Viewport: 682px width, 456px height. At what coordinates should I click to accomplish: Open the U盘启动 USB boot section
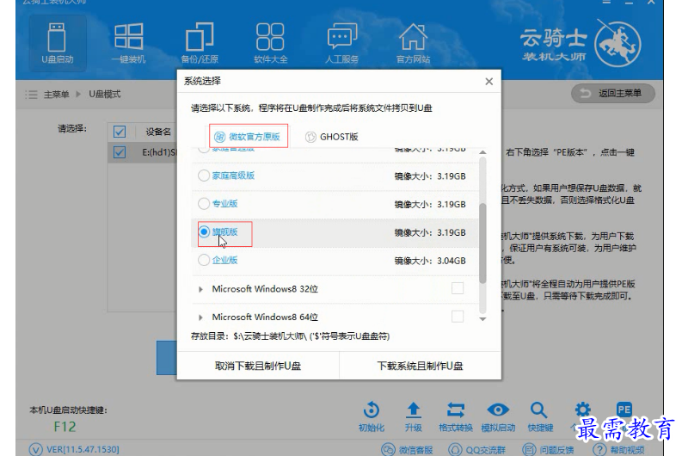coord(58,43)
